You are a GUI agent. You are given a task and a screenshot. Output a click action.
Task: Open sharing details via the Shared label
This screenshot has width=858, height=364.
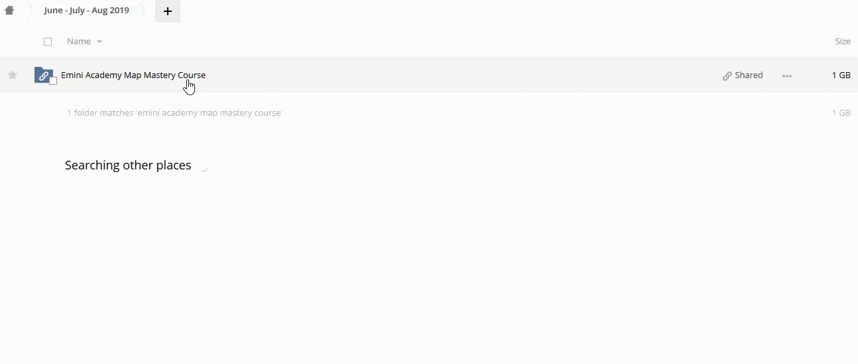(x=749, y=75)
